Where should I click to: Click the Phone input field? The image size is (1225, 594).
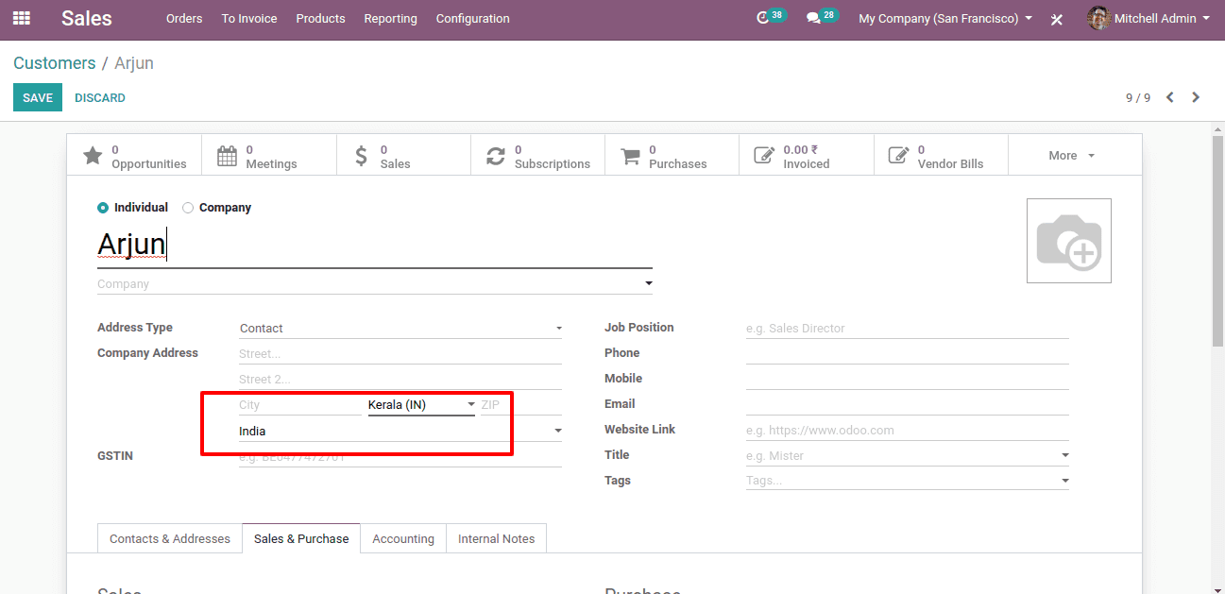click(x=907, y=353)
